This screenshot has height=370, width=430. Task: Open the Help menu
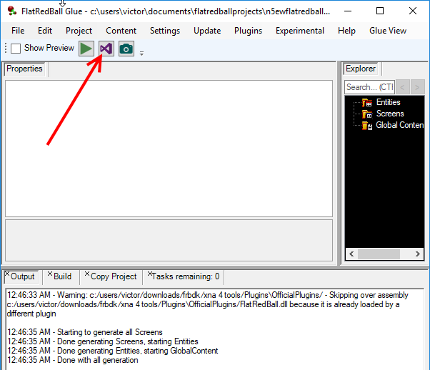pos(346,31)
